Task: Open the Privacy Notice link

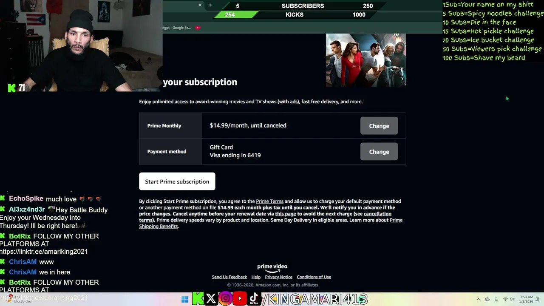Action: click(278, 277)
